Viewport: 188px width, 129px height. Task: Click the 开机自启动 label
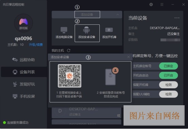pyautogui.click(x=140, y=75)
